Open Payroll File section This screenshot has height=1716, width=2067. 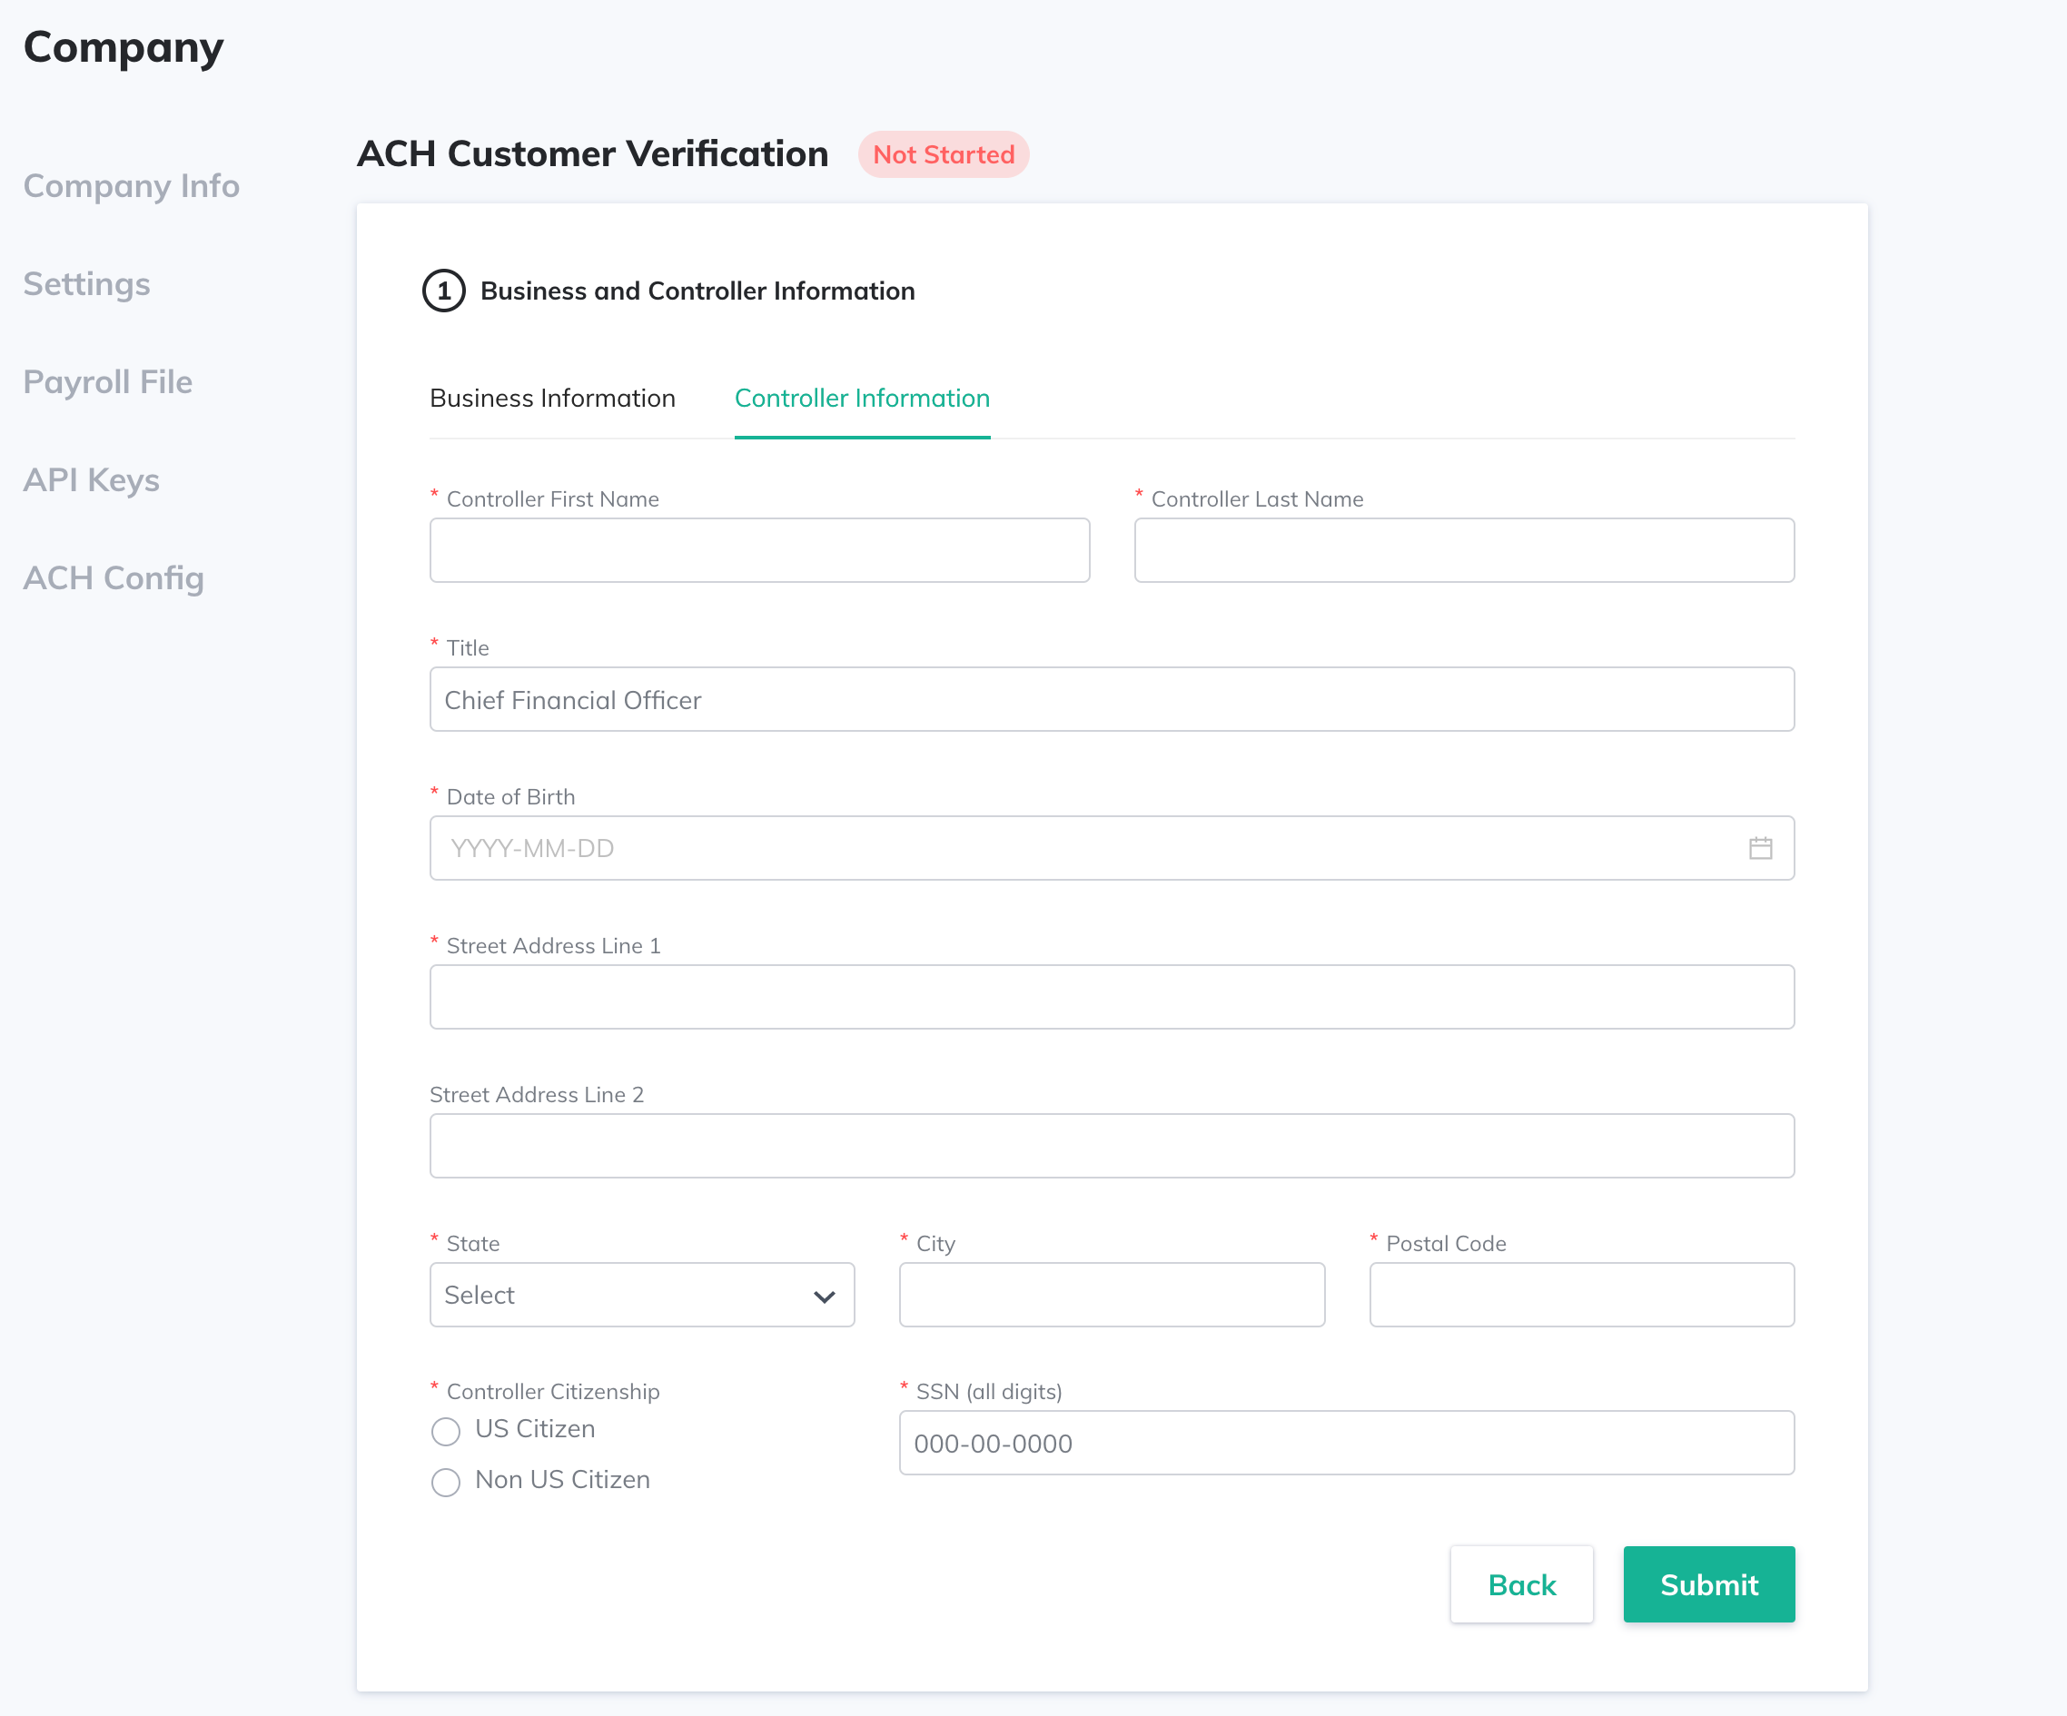pos(107,381)
